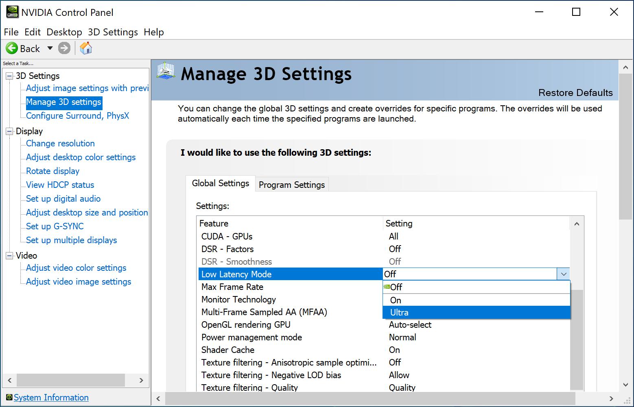Screen dimensions: 634x407
Task: Toggle the Low Latency Mode dropdown arrow
Action: click(563, 274)
